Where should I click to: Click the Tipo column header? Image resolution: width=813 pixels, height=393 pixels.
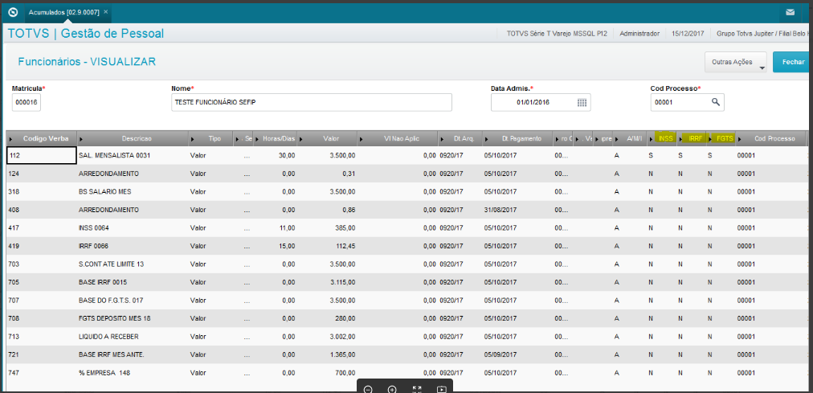click(210, 138)
